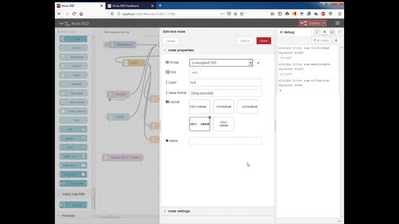Viewport: 399px width, 224px height.
Task: Click the Delete button in edit dialog
Action: pos(170,41)
